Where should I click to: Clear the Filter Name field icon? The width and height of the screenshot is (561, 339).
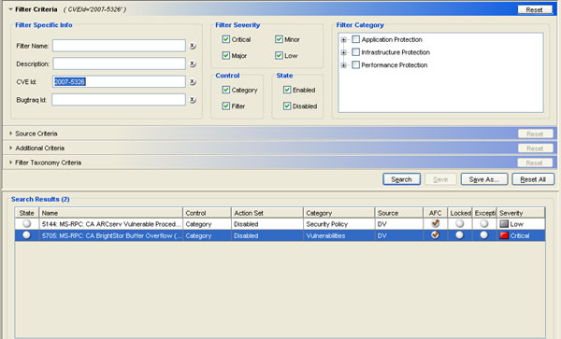click(193, 46)
